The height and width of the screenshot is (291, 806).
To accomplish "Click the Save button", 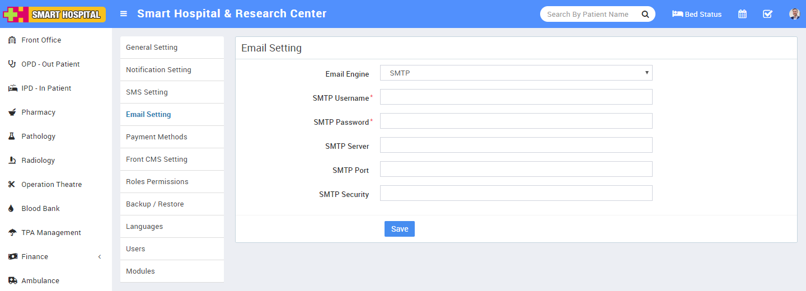I will pyautogui.click(x=399, y=229).
